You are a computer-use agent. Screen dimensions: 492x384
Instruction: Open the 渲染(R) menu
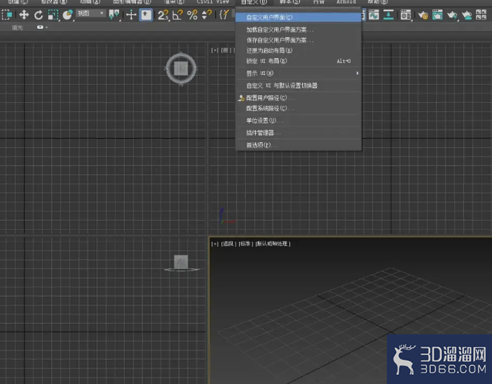click(x=174, y=2)
